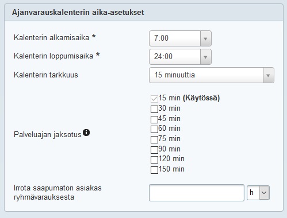This screenshot has height=218, width=287.
Task: Click the Ajanvarauskalenterin aika-asetukset panel header
Action: pyautogui.click(x=144, y=13)
